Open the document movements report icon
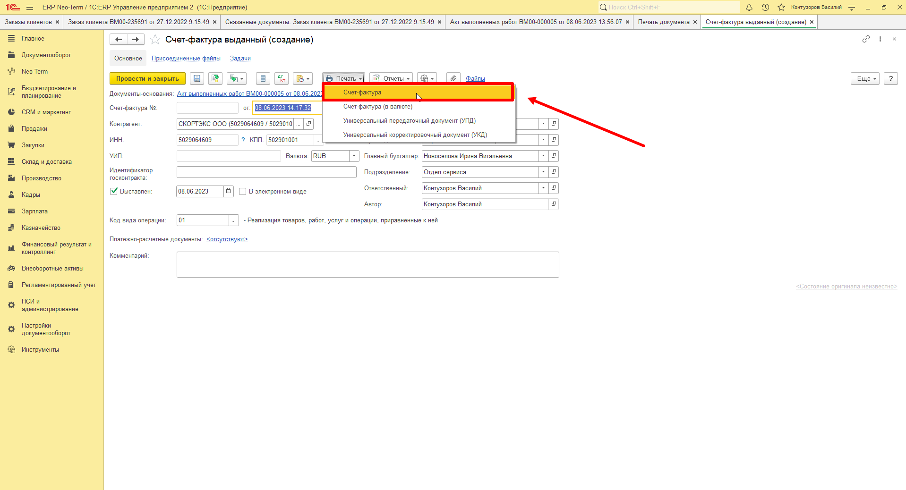Viewport: 906px width, 490px height. click(263, 78)
